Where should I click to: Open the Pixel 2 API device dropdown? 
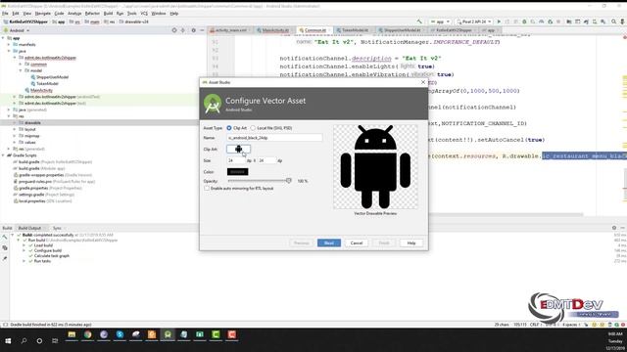tap(474, 22)
